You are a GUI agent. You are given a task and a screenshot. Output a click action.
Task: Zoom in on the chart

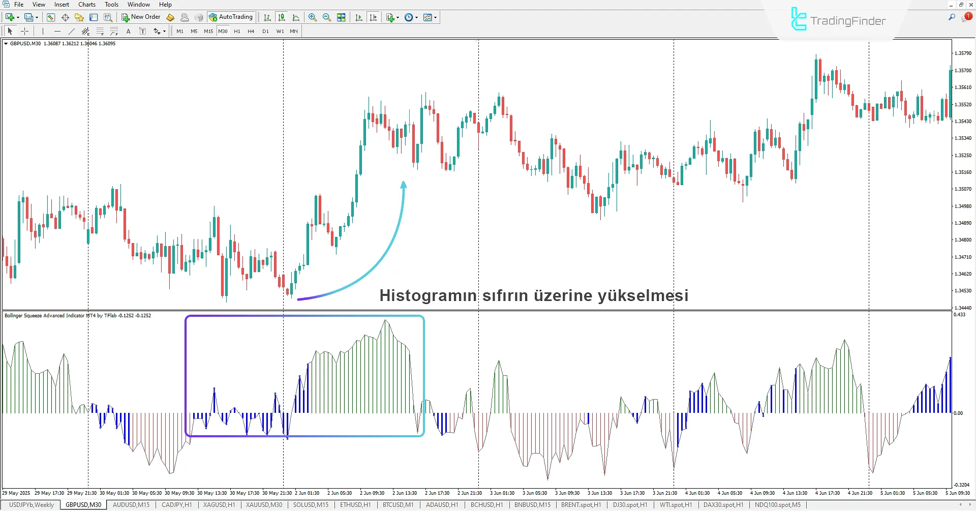[x=312, y=17]
